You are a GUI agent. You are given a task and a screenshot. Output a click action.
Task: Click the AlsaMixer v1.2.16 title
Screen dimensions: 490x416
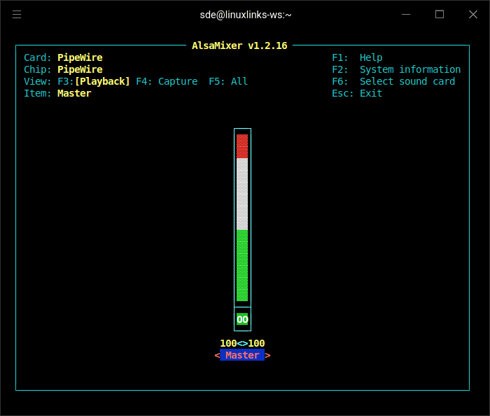coord(239,46)
